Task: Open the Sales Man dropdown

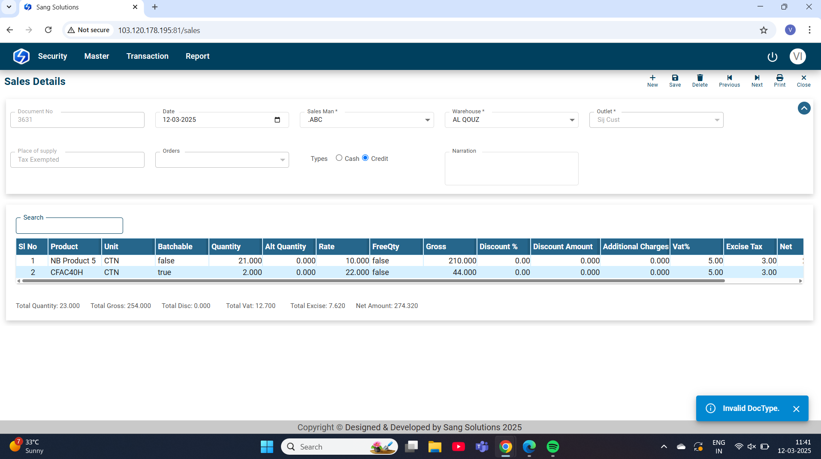Action: tap(427, 120)
